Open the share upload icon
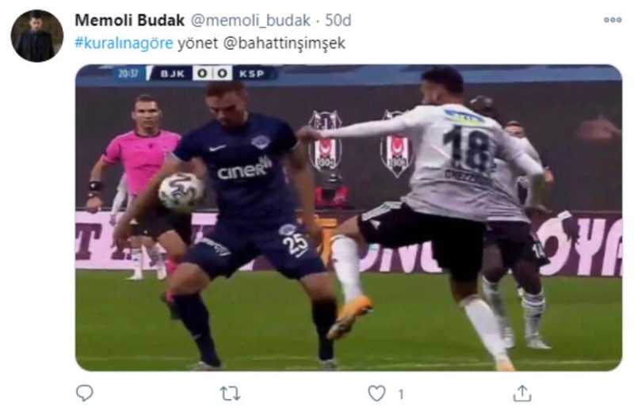 [522, 393]
